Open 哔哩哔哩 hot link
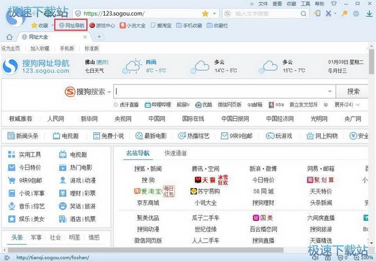The height and width of the screenshot is (262, 376). point(158,104)
